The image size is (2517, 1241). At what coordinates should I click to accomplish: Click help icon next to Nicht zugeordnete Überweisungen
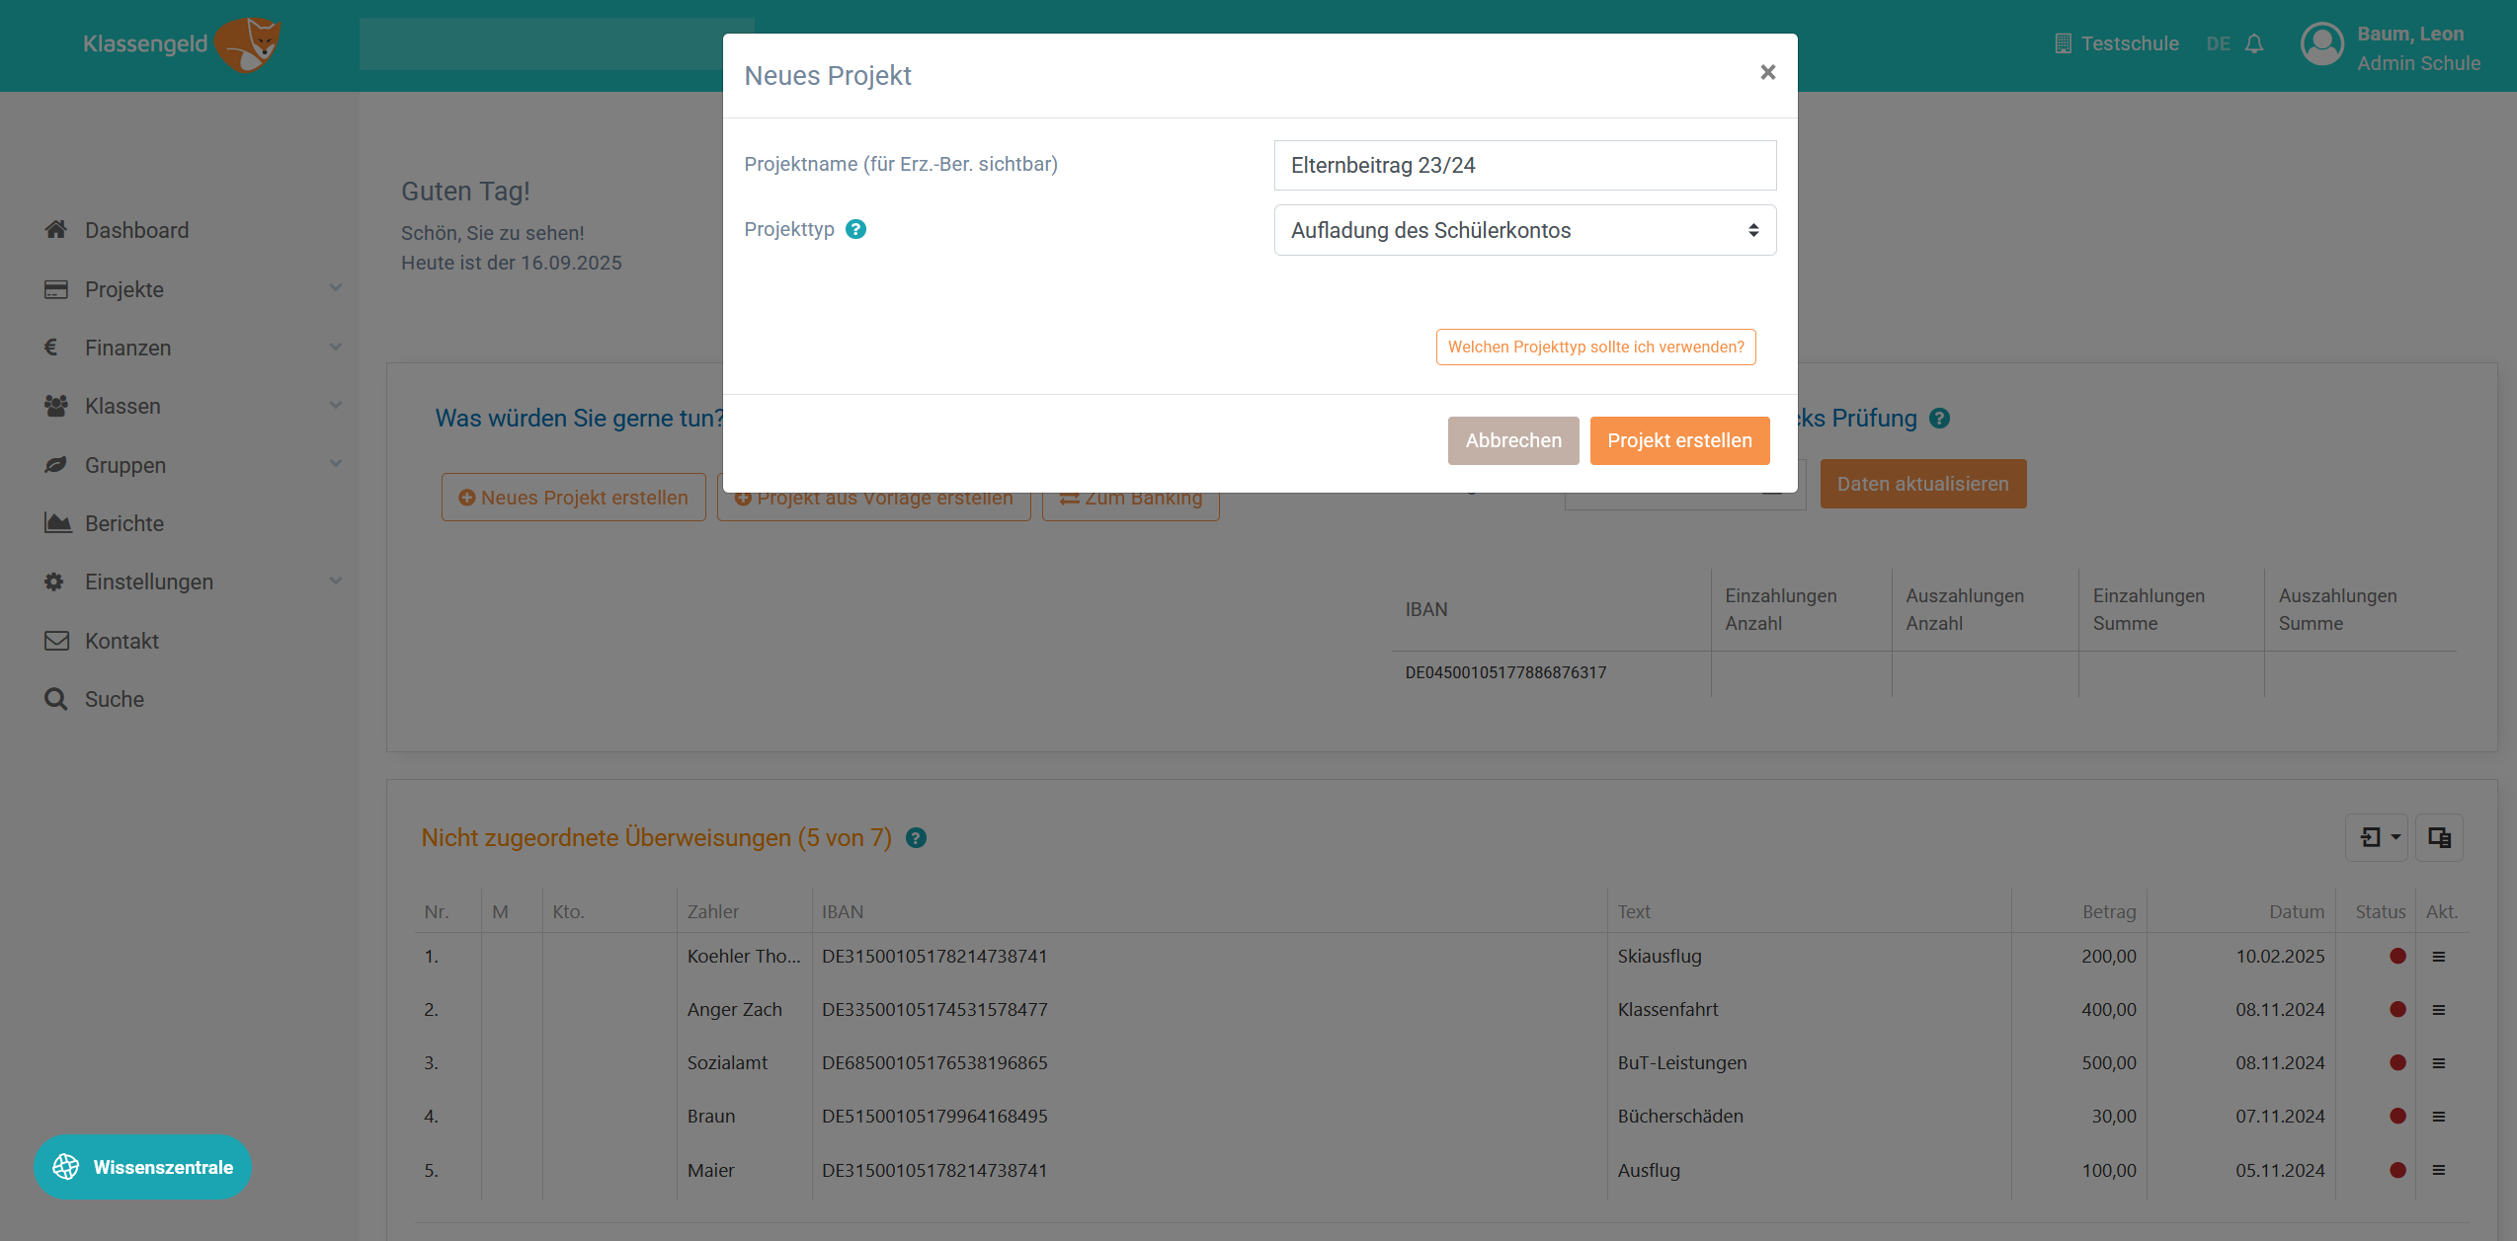[916, 838]
